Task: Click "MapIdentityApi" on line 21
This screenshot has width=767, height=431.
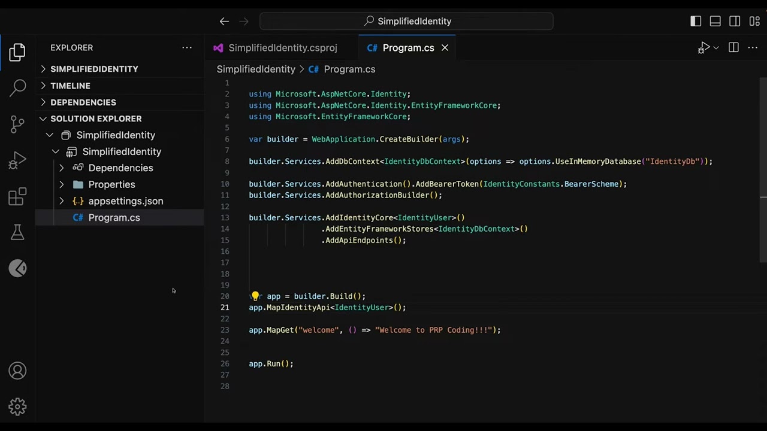Action: tap(298, 307)
